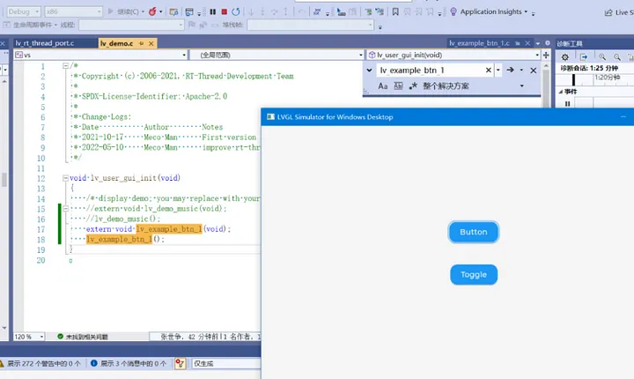Image resolution: width=634 pixels, height=379 pixels.
Task: Collapse the comment region at line 15
Action: 65,209
